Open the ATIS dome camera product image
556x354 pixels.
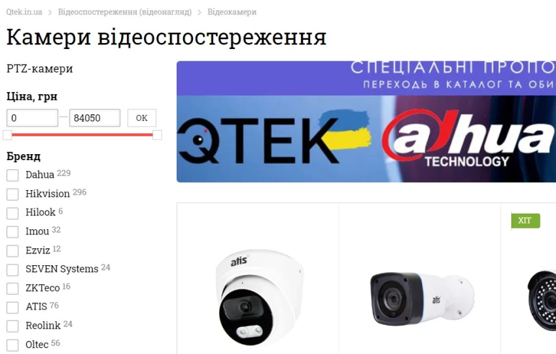tap(259, 297)
